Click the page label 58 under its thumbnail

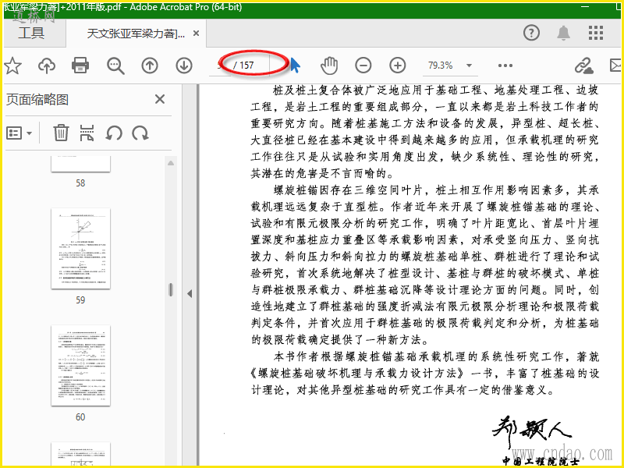point(80,183)
